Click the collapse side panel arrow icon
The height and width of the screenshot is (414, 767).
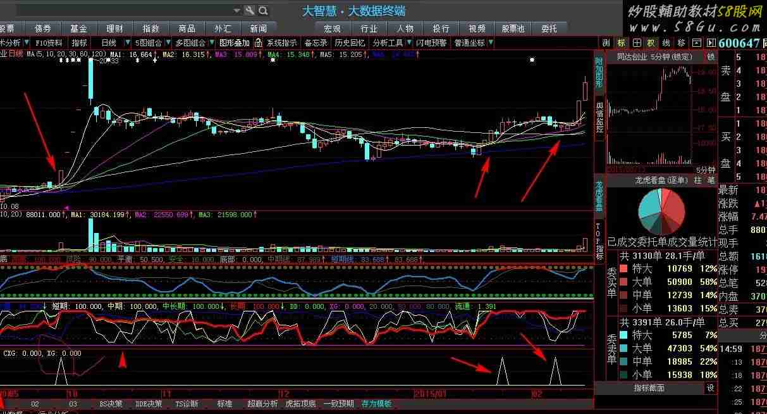point(710,43)
